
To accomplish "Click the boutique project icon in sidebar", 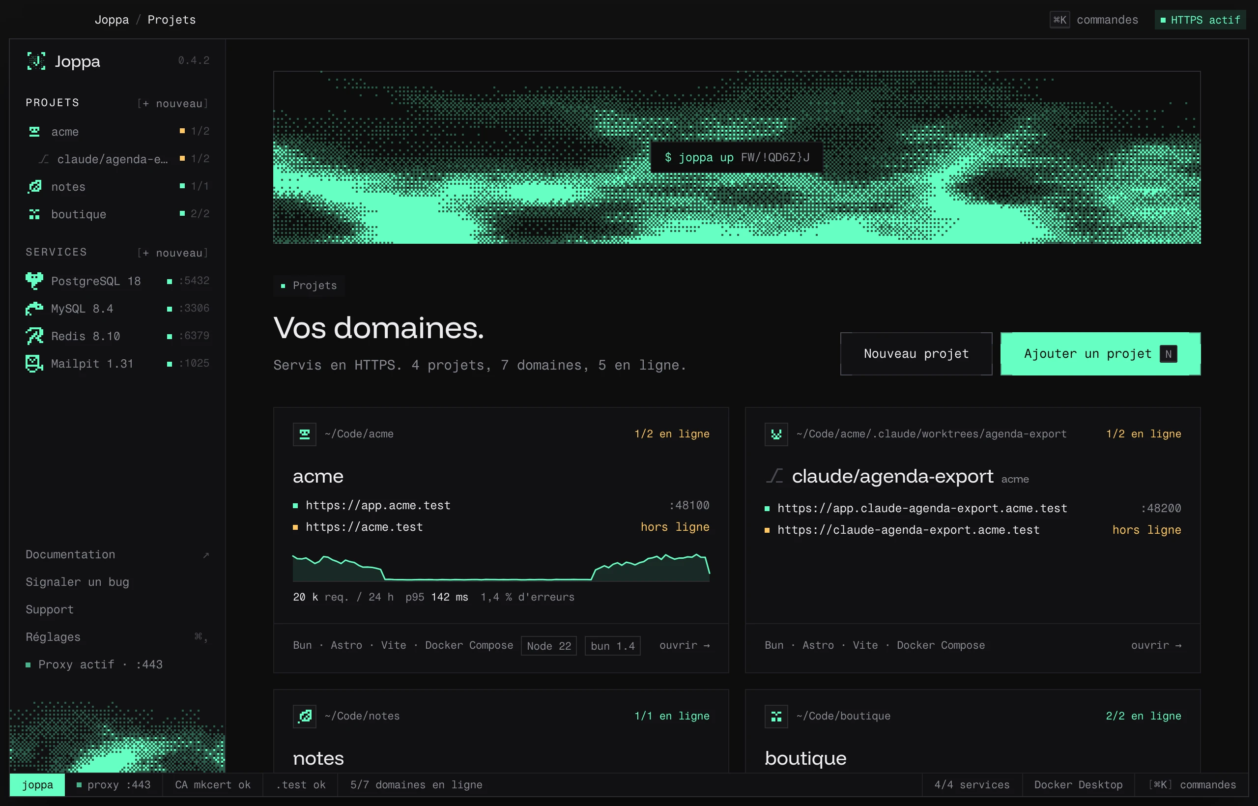I will pyautogui.click(x=34, y=214).
